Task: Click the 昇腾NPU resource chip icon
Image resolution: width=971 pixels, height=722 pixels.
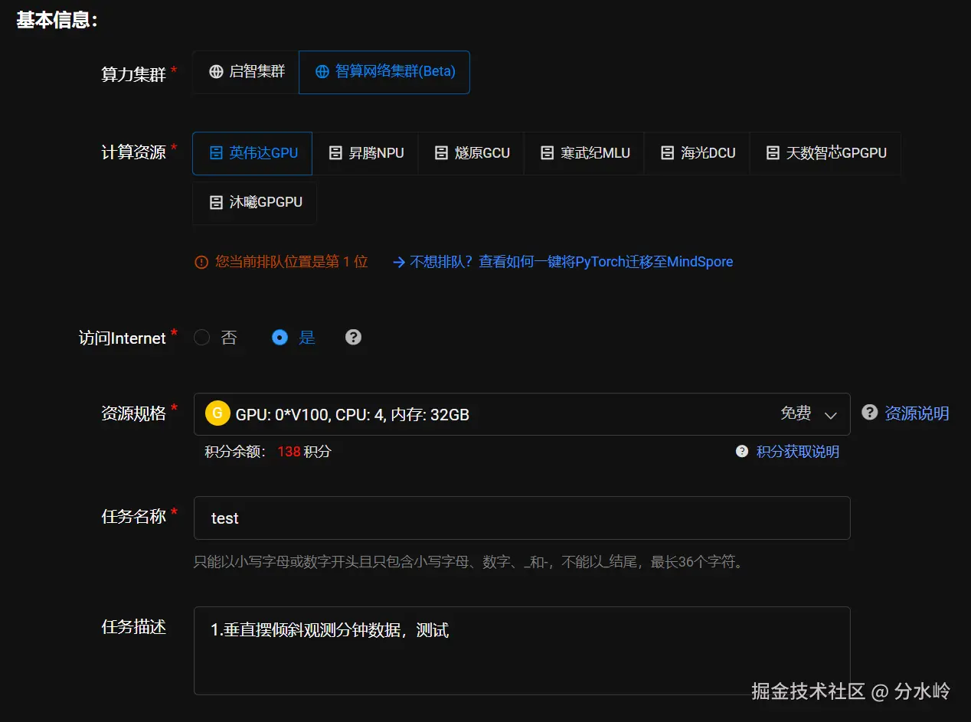Action: (335, 153)
